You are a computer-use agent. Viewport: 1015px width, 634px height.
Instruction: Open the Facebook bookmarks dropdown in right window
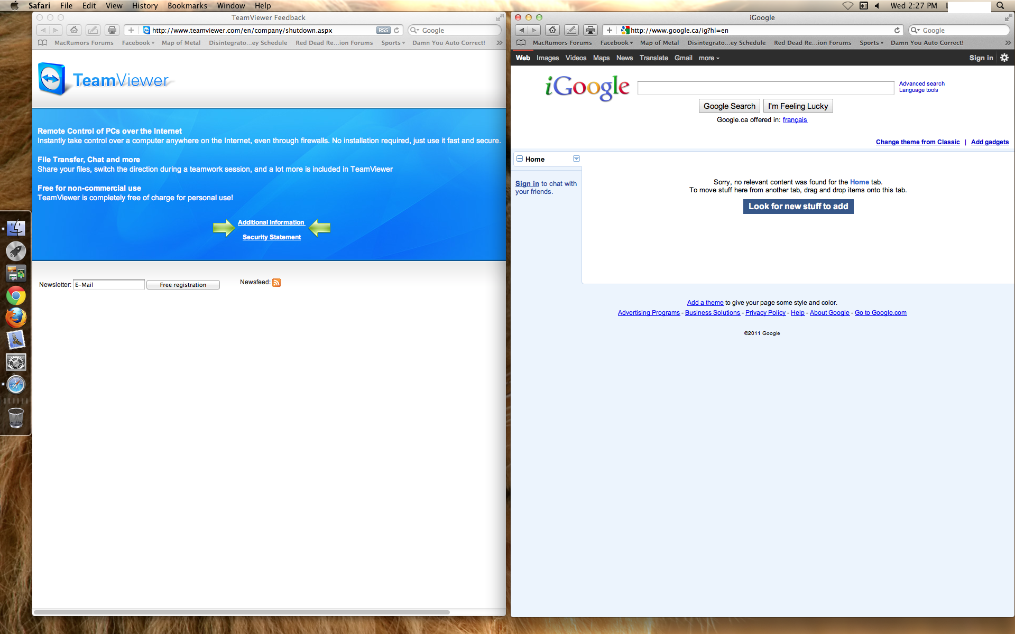(x=616, y=43)
